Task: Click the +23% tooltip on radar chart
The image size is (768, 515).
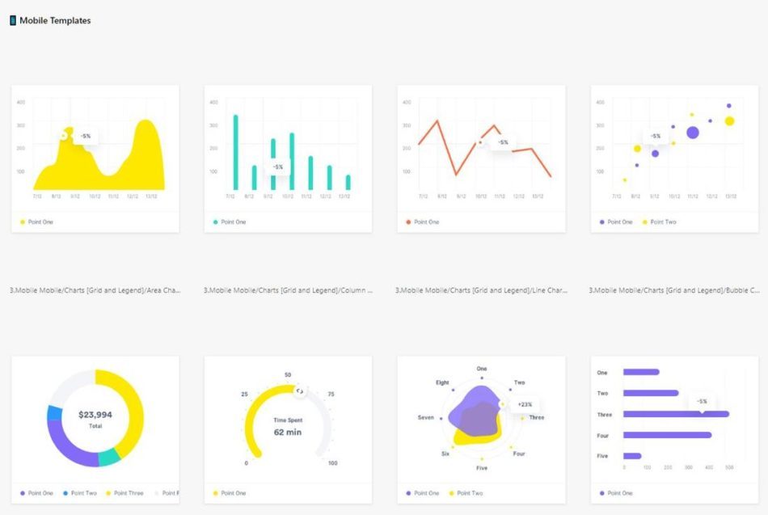Action: (525, 405)
